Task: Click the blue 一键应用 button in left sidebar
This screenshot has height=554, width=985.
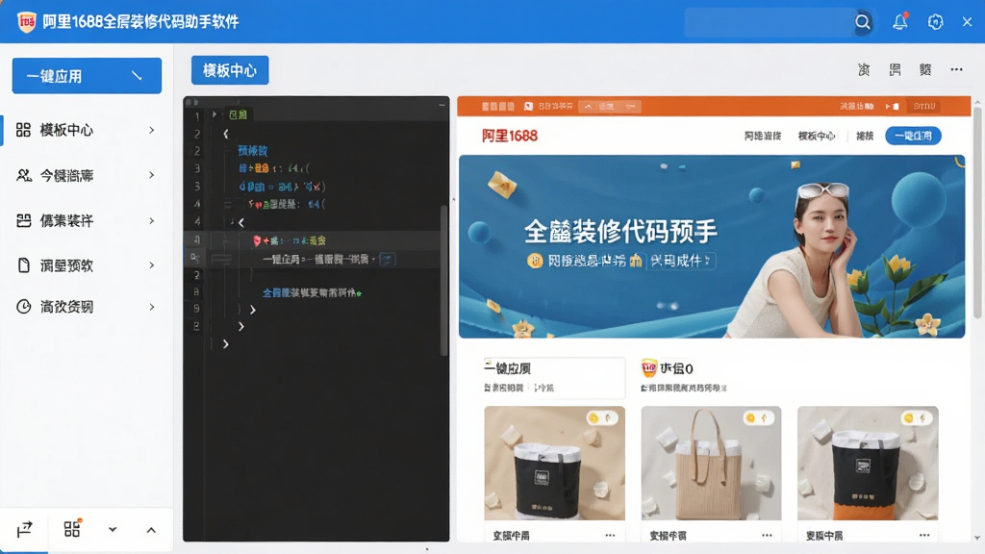Action: coord(87,76)
